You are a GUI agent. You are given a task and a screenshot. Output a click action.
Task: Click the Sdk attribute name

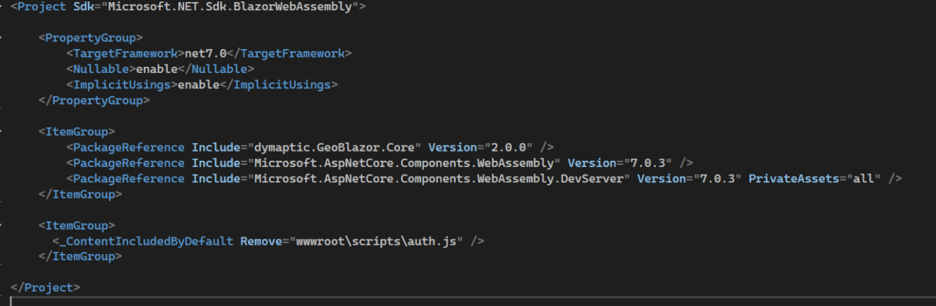(84, 7)
